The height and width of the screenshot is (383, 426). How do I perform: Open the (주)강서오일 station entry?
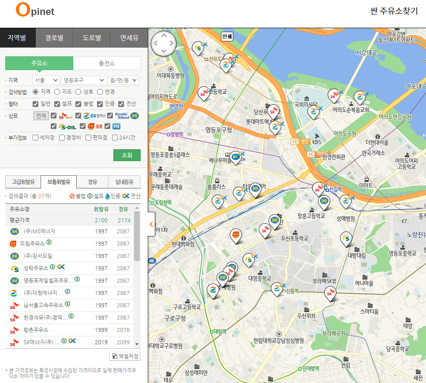tap(38, 256)
